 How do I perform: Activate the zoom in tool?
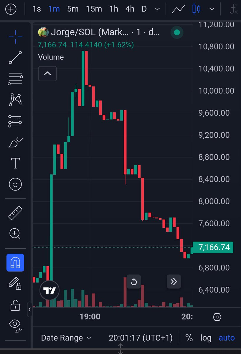pyautogui.click(x=15, y=234)
